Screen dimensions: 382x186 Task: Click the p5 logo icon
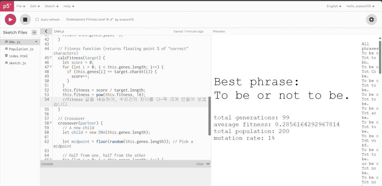click(x=8, y=6)
